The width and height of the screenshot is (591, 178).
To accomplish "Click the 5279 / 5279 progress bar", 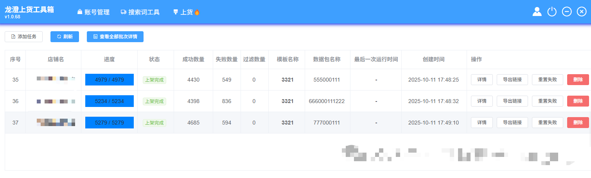I will tap(110, 123).
